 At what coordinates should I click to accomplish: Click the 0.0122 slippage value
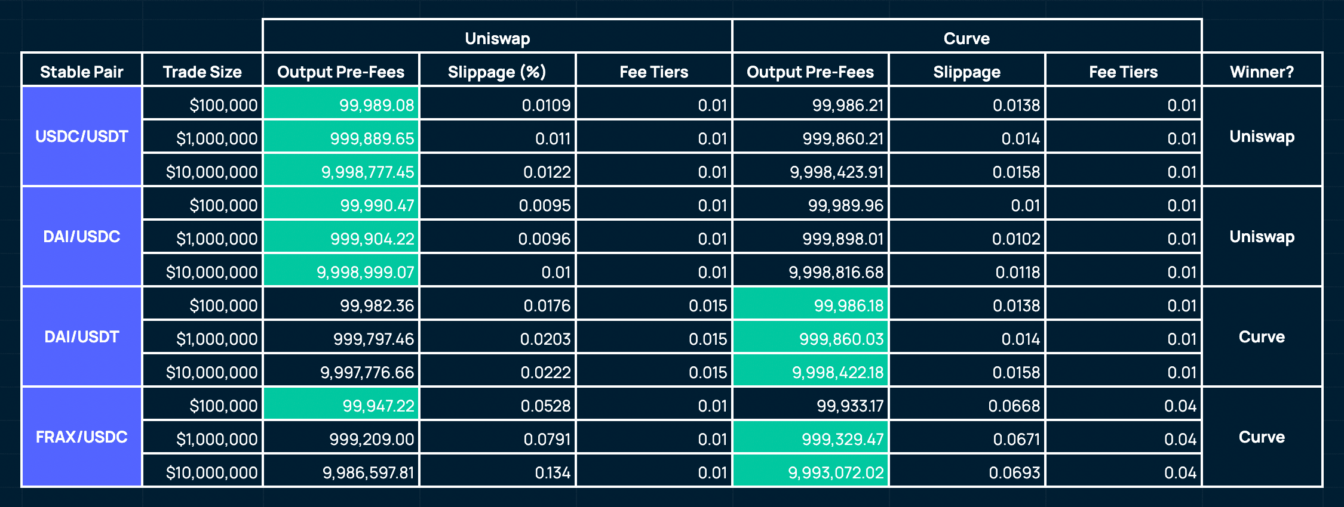coord(547,172)
